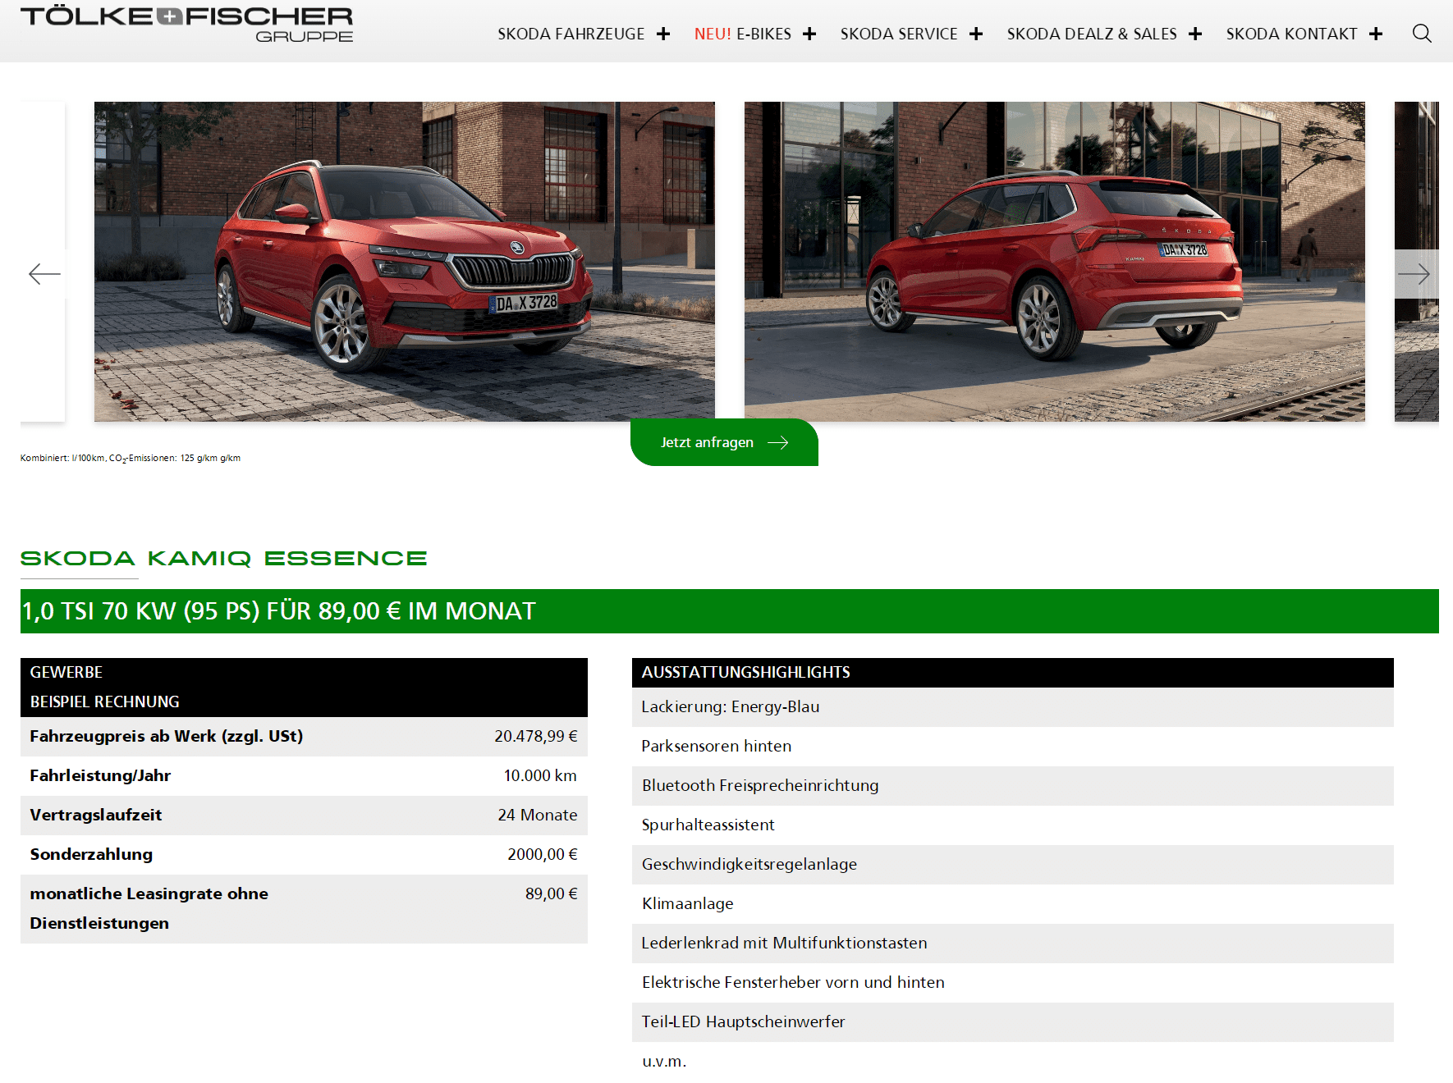Expand plus next to SKODA KONTAKT
1453x1083 pixels.
1376,34
